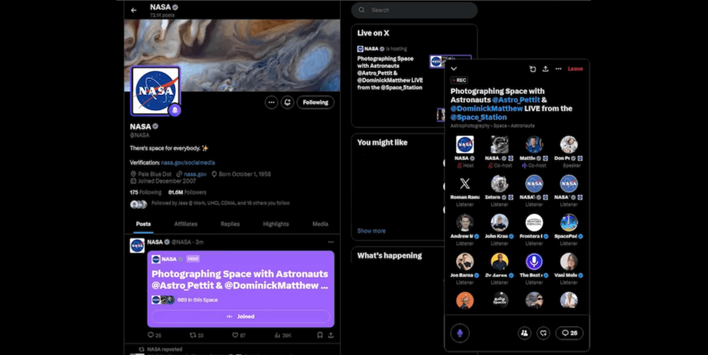Open the Space participants list icon

524,333
